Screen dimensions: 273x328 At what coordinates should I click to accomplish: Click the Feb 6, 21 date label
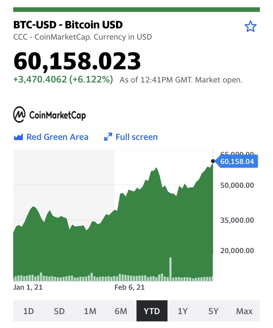pyautogui.click(x=130, y=287)
